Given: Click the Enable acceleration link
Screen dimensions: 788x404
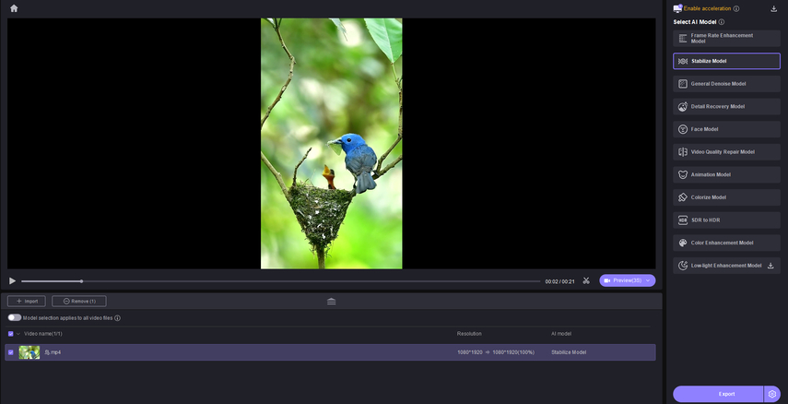Looking at the screenshot, I should pos(707,8).
